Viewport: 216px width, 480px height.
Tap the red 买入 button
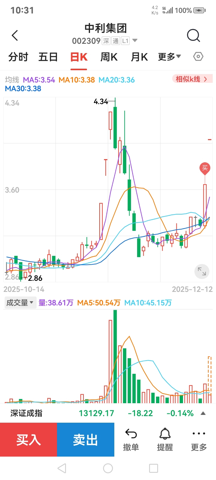click(x=28, y=440)
